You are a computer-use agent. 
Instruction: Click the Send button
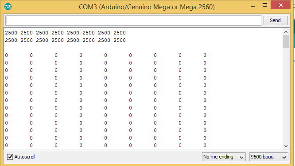[x=276, y=20]
